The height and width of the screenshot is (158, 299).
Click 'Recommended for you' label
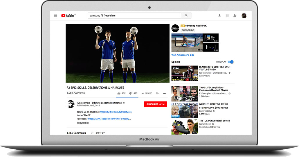[x=209, y=127]
